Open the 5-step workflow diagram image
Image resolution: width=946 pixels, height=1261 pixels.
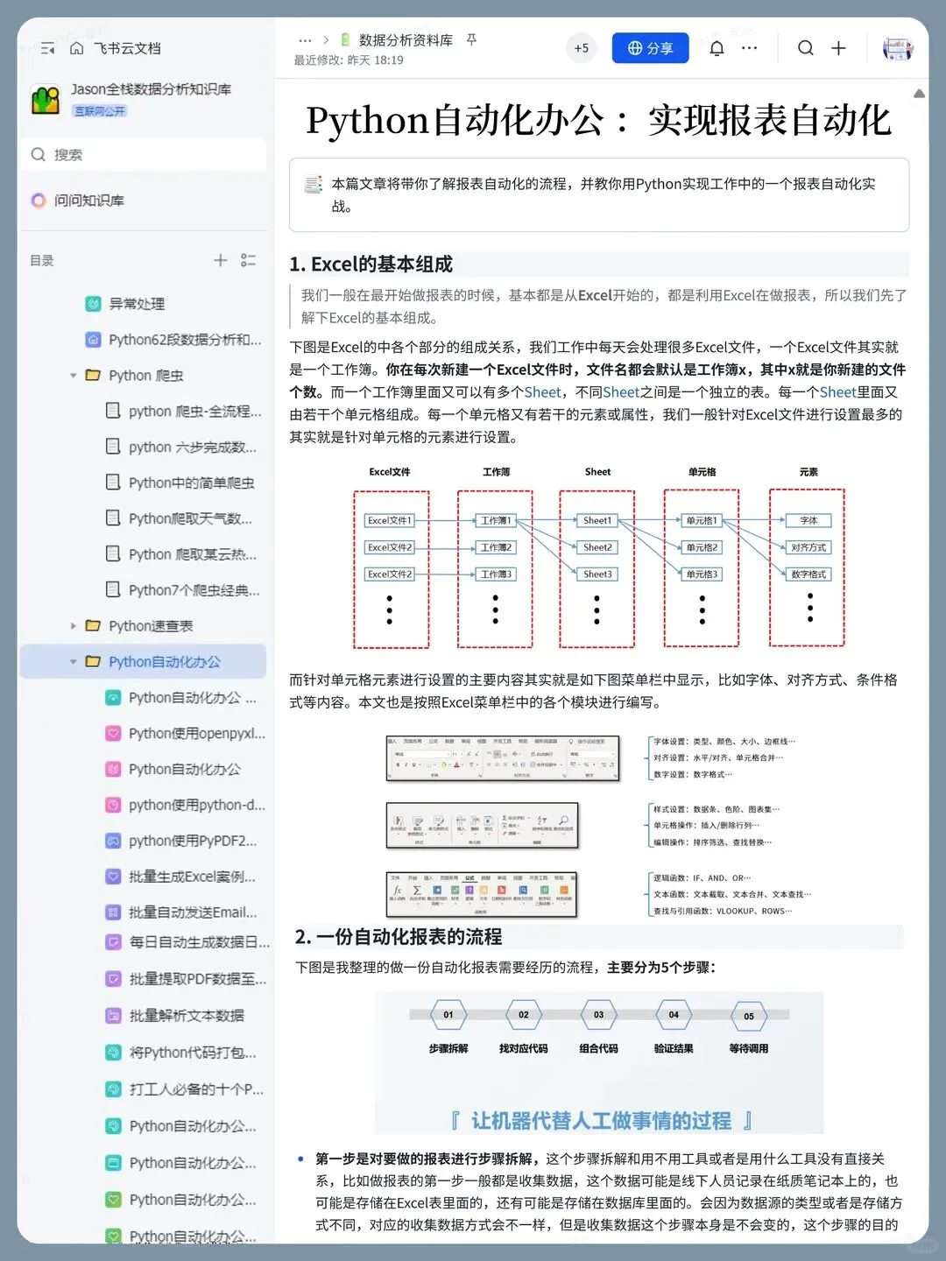click(x=599, y=1063)
